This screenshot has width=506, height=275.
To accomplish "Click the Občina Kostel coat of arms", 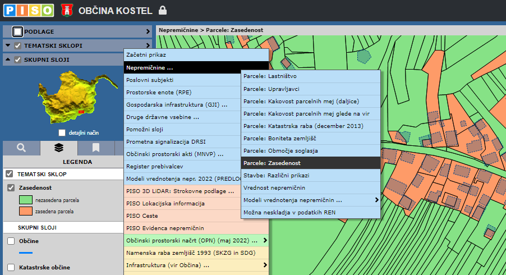I will coord(67,10).
